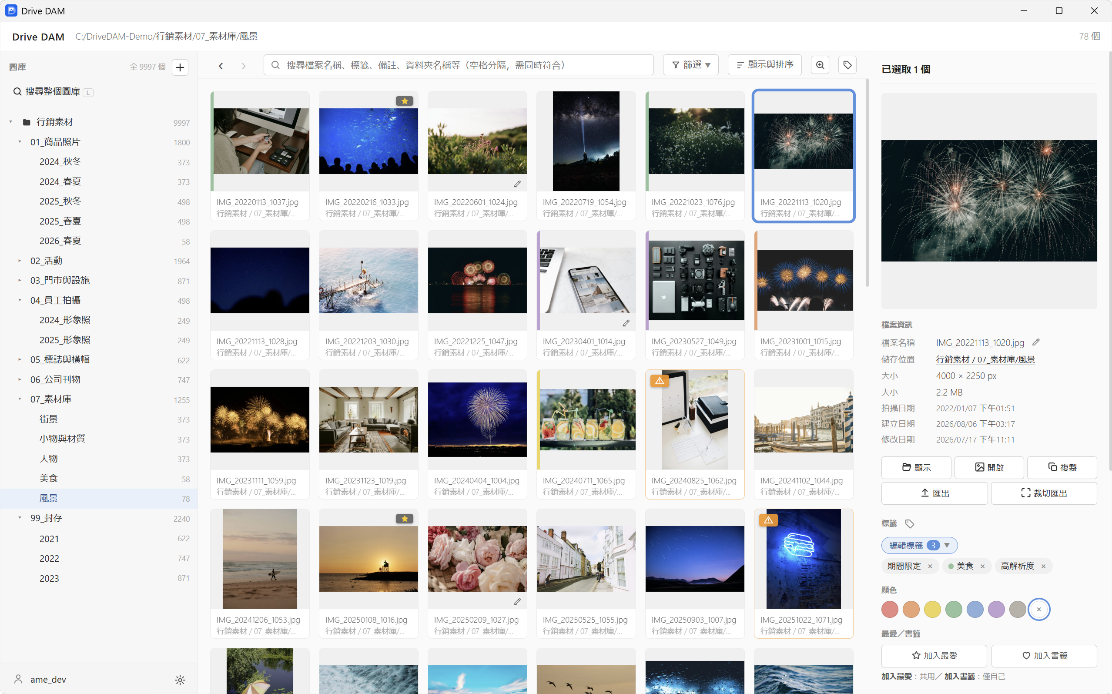
Task: Open the tag panel icon in toolbar
Action: (847, 65)
